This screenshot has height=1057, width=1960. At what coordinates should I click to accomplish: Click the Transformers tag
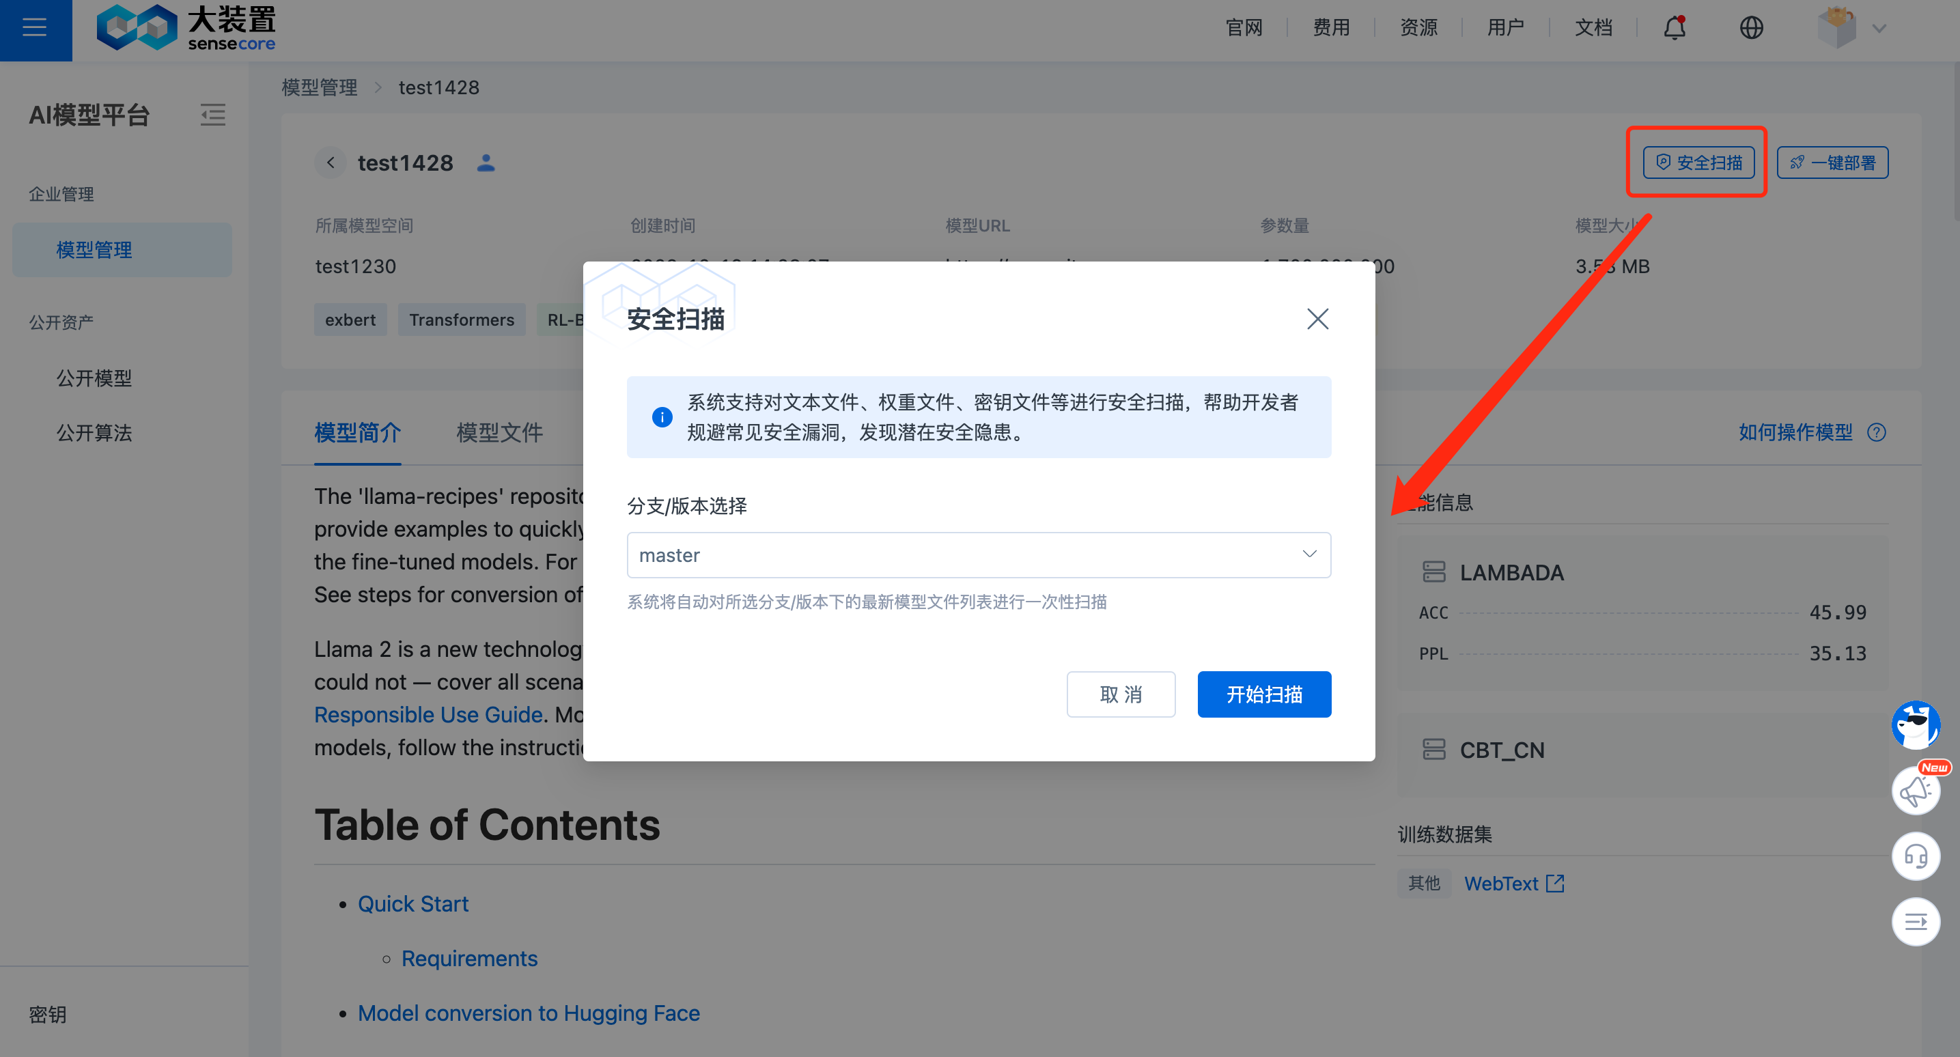(x=462, y=320)
